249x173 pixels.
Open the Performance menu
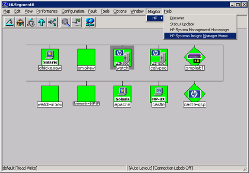click(47, 11)
